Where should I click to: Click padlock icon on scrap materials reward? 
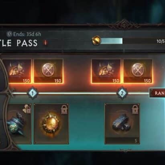pyautogui.click(x=135, y=109)
